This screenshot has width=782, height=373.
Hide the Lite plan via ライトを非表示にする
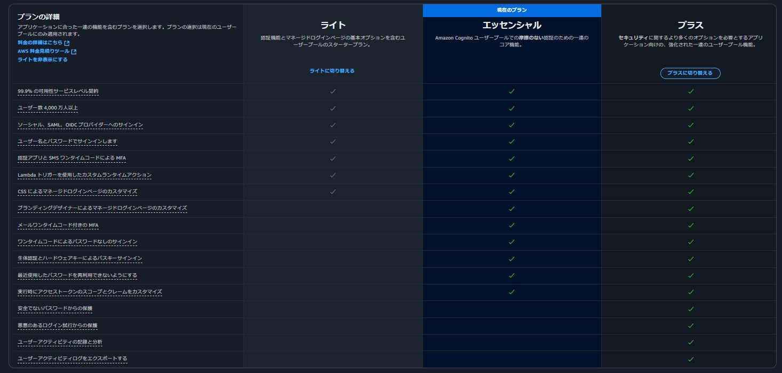[x=42, y=60]
